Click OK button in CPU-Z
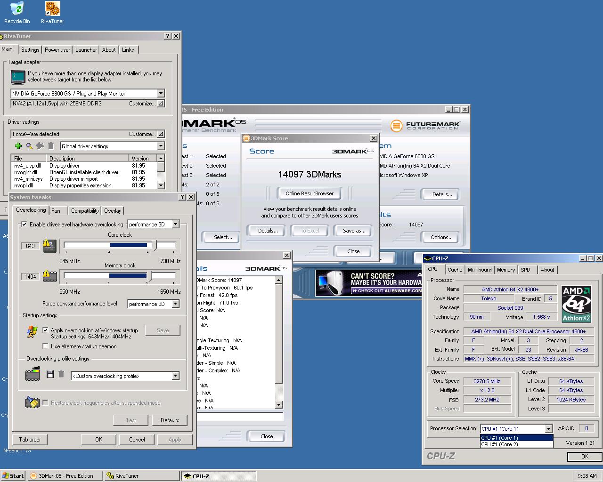 tap(585, 456)
